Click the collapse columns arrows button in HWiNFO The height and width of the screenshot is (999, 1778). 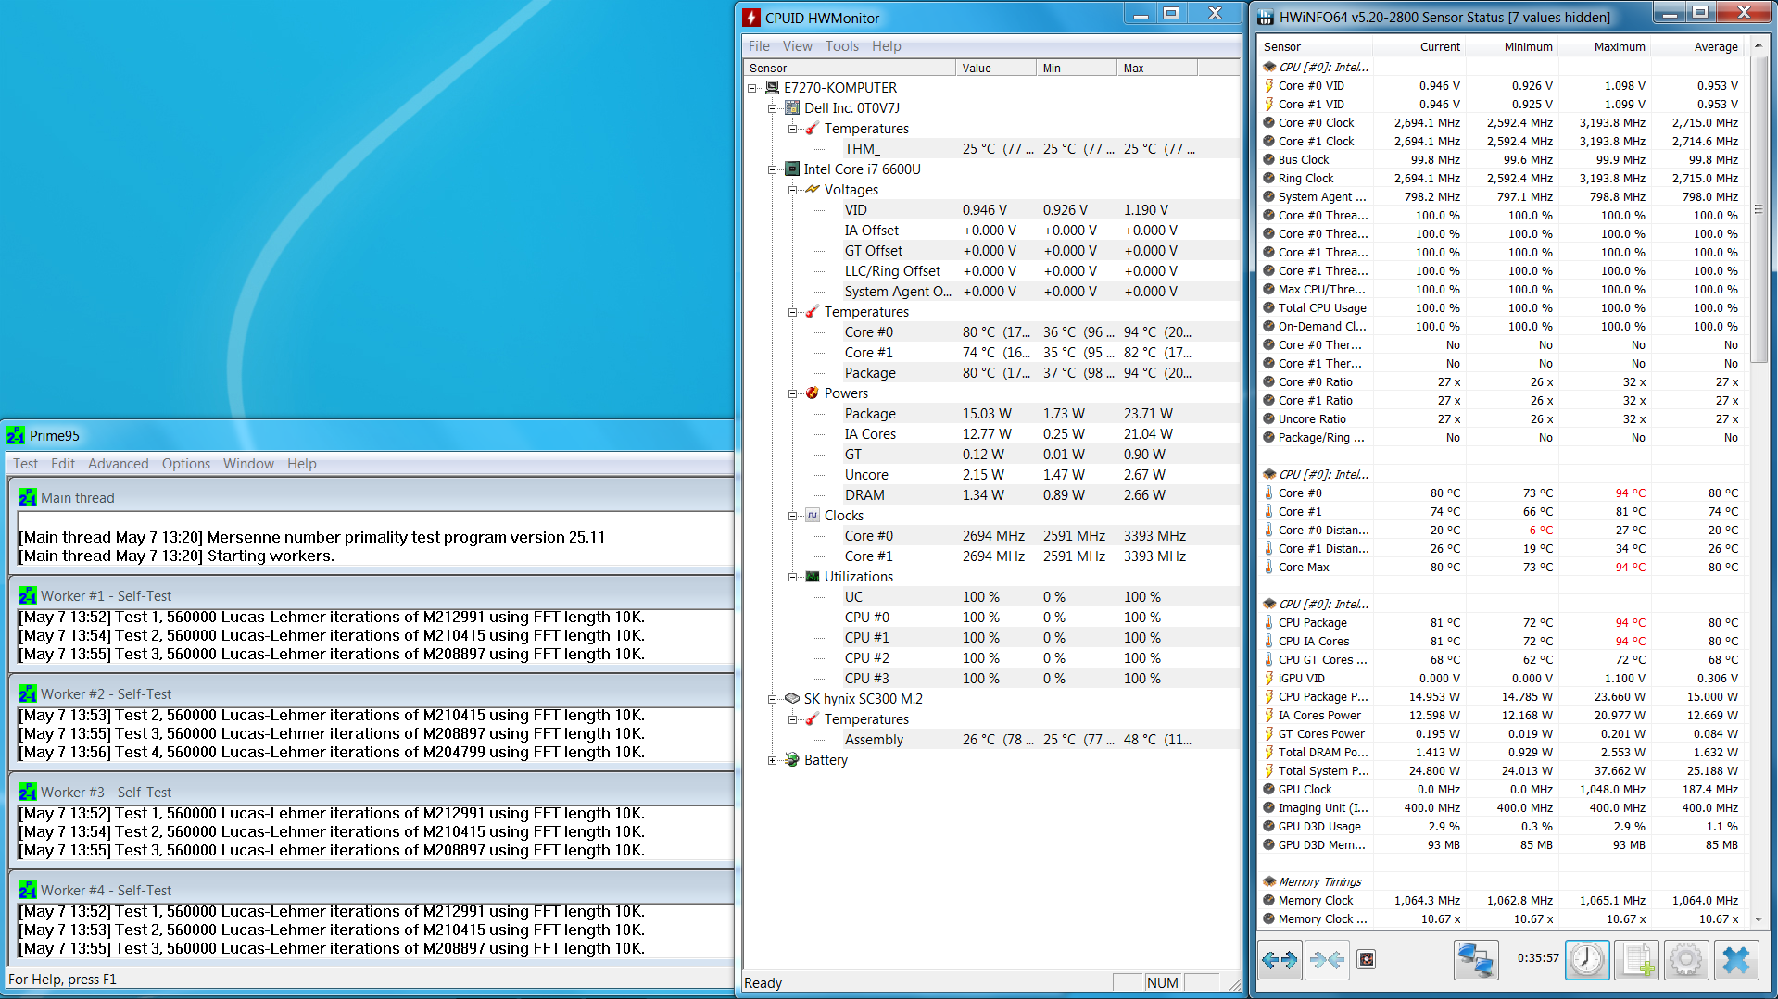click(x=1327, y=960)
